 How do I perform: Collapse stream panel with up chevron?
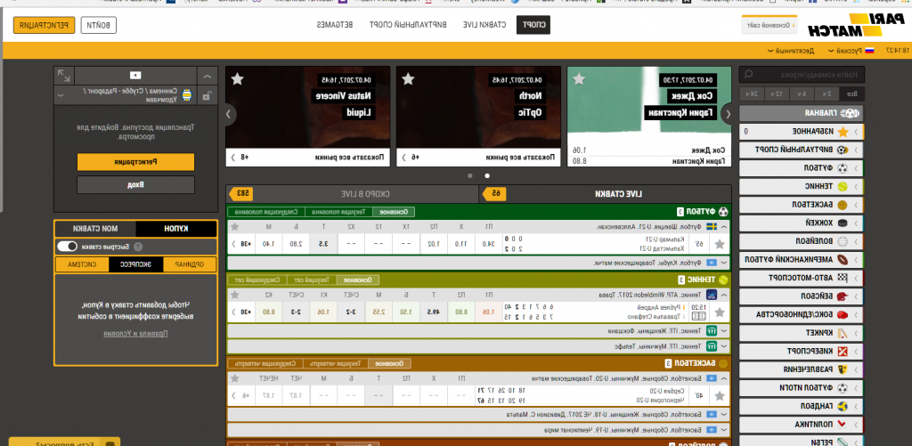pyautogui.click(x=207, y=76)
